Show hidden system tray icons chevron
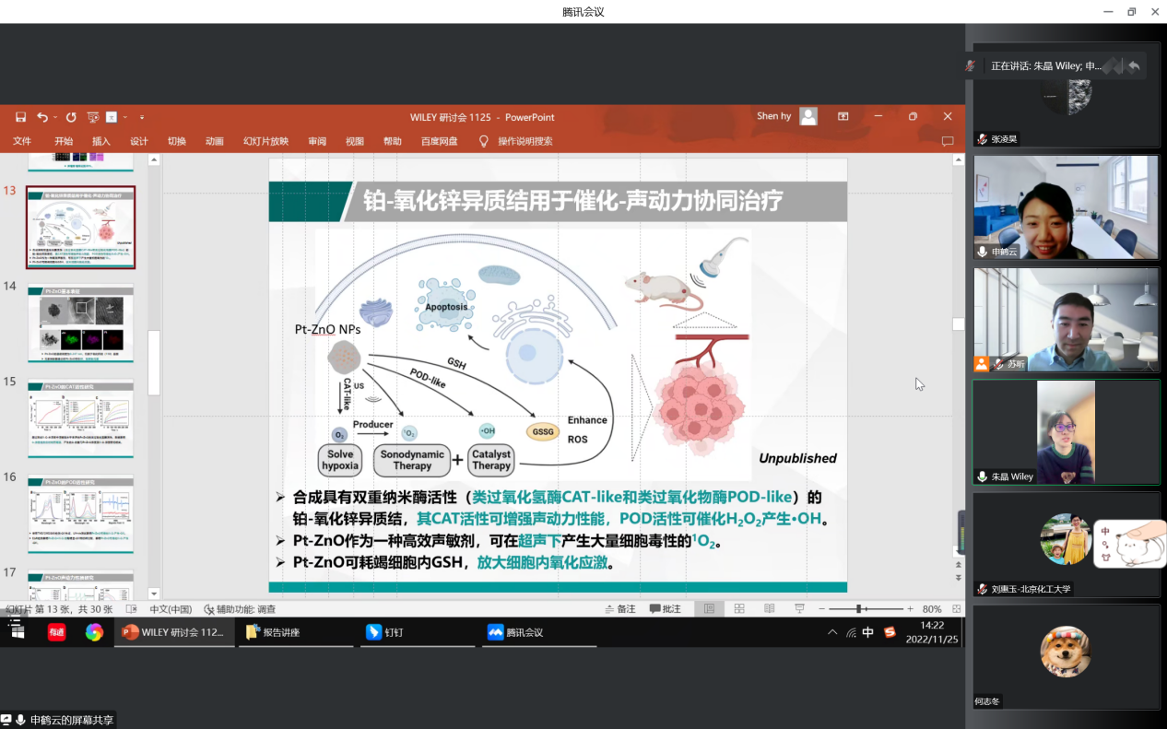The width and height of the screenshot is (1167, 729). (832, 632)
